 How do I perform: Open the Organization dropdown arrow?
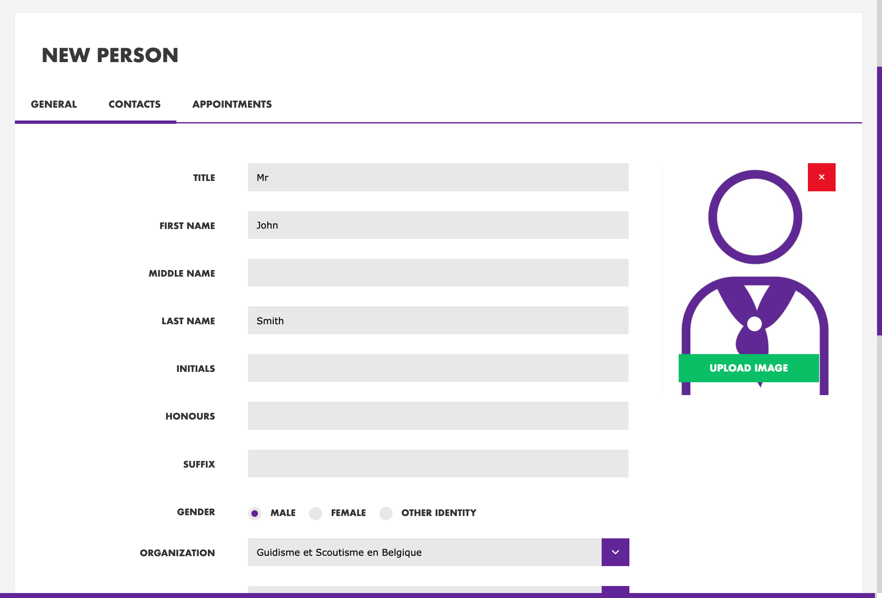[615, 552]
